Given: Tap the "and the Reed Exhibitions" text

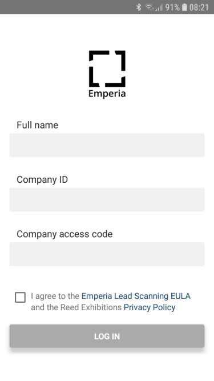Looking at the screenshot, I should (x=76, y=307).
